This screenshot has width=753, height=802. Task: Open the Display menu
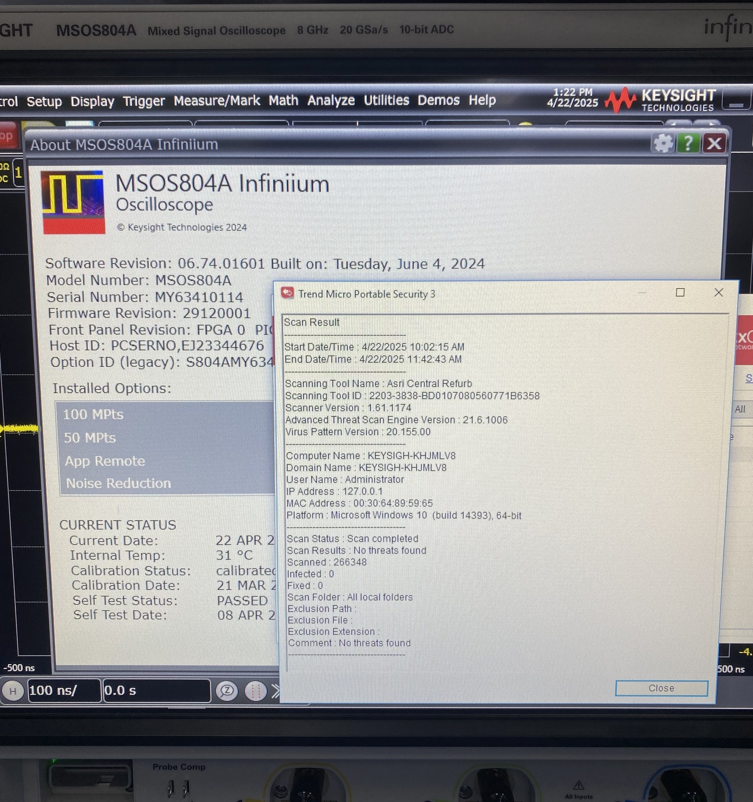click(92, 101)
